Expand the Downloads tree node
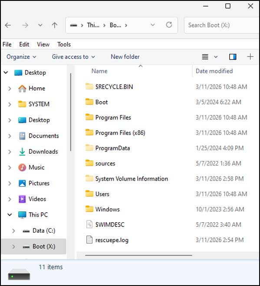Image resolution: width=260 pixels, height=286 pixels. 10,152
